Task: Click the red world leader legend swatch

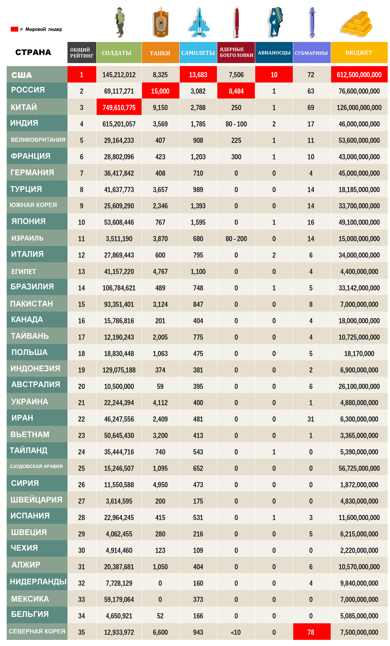Action: pos(14,29)
